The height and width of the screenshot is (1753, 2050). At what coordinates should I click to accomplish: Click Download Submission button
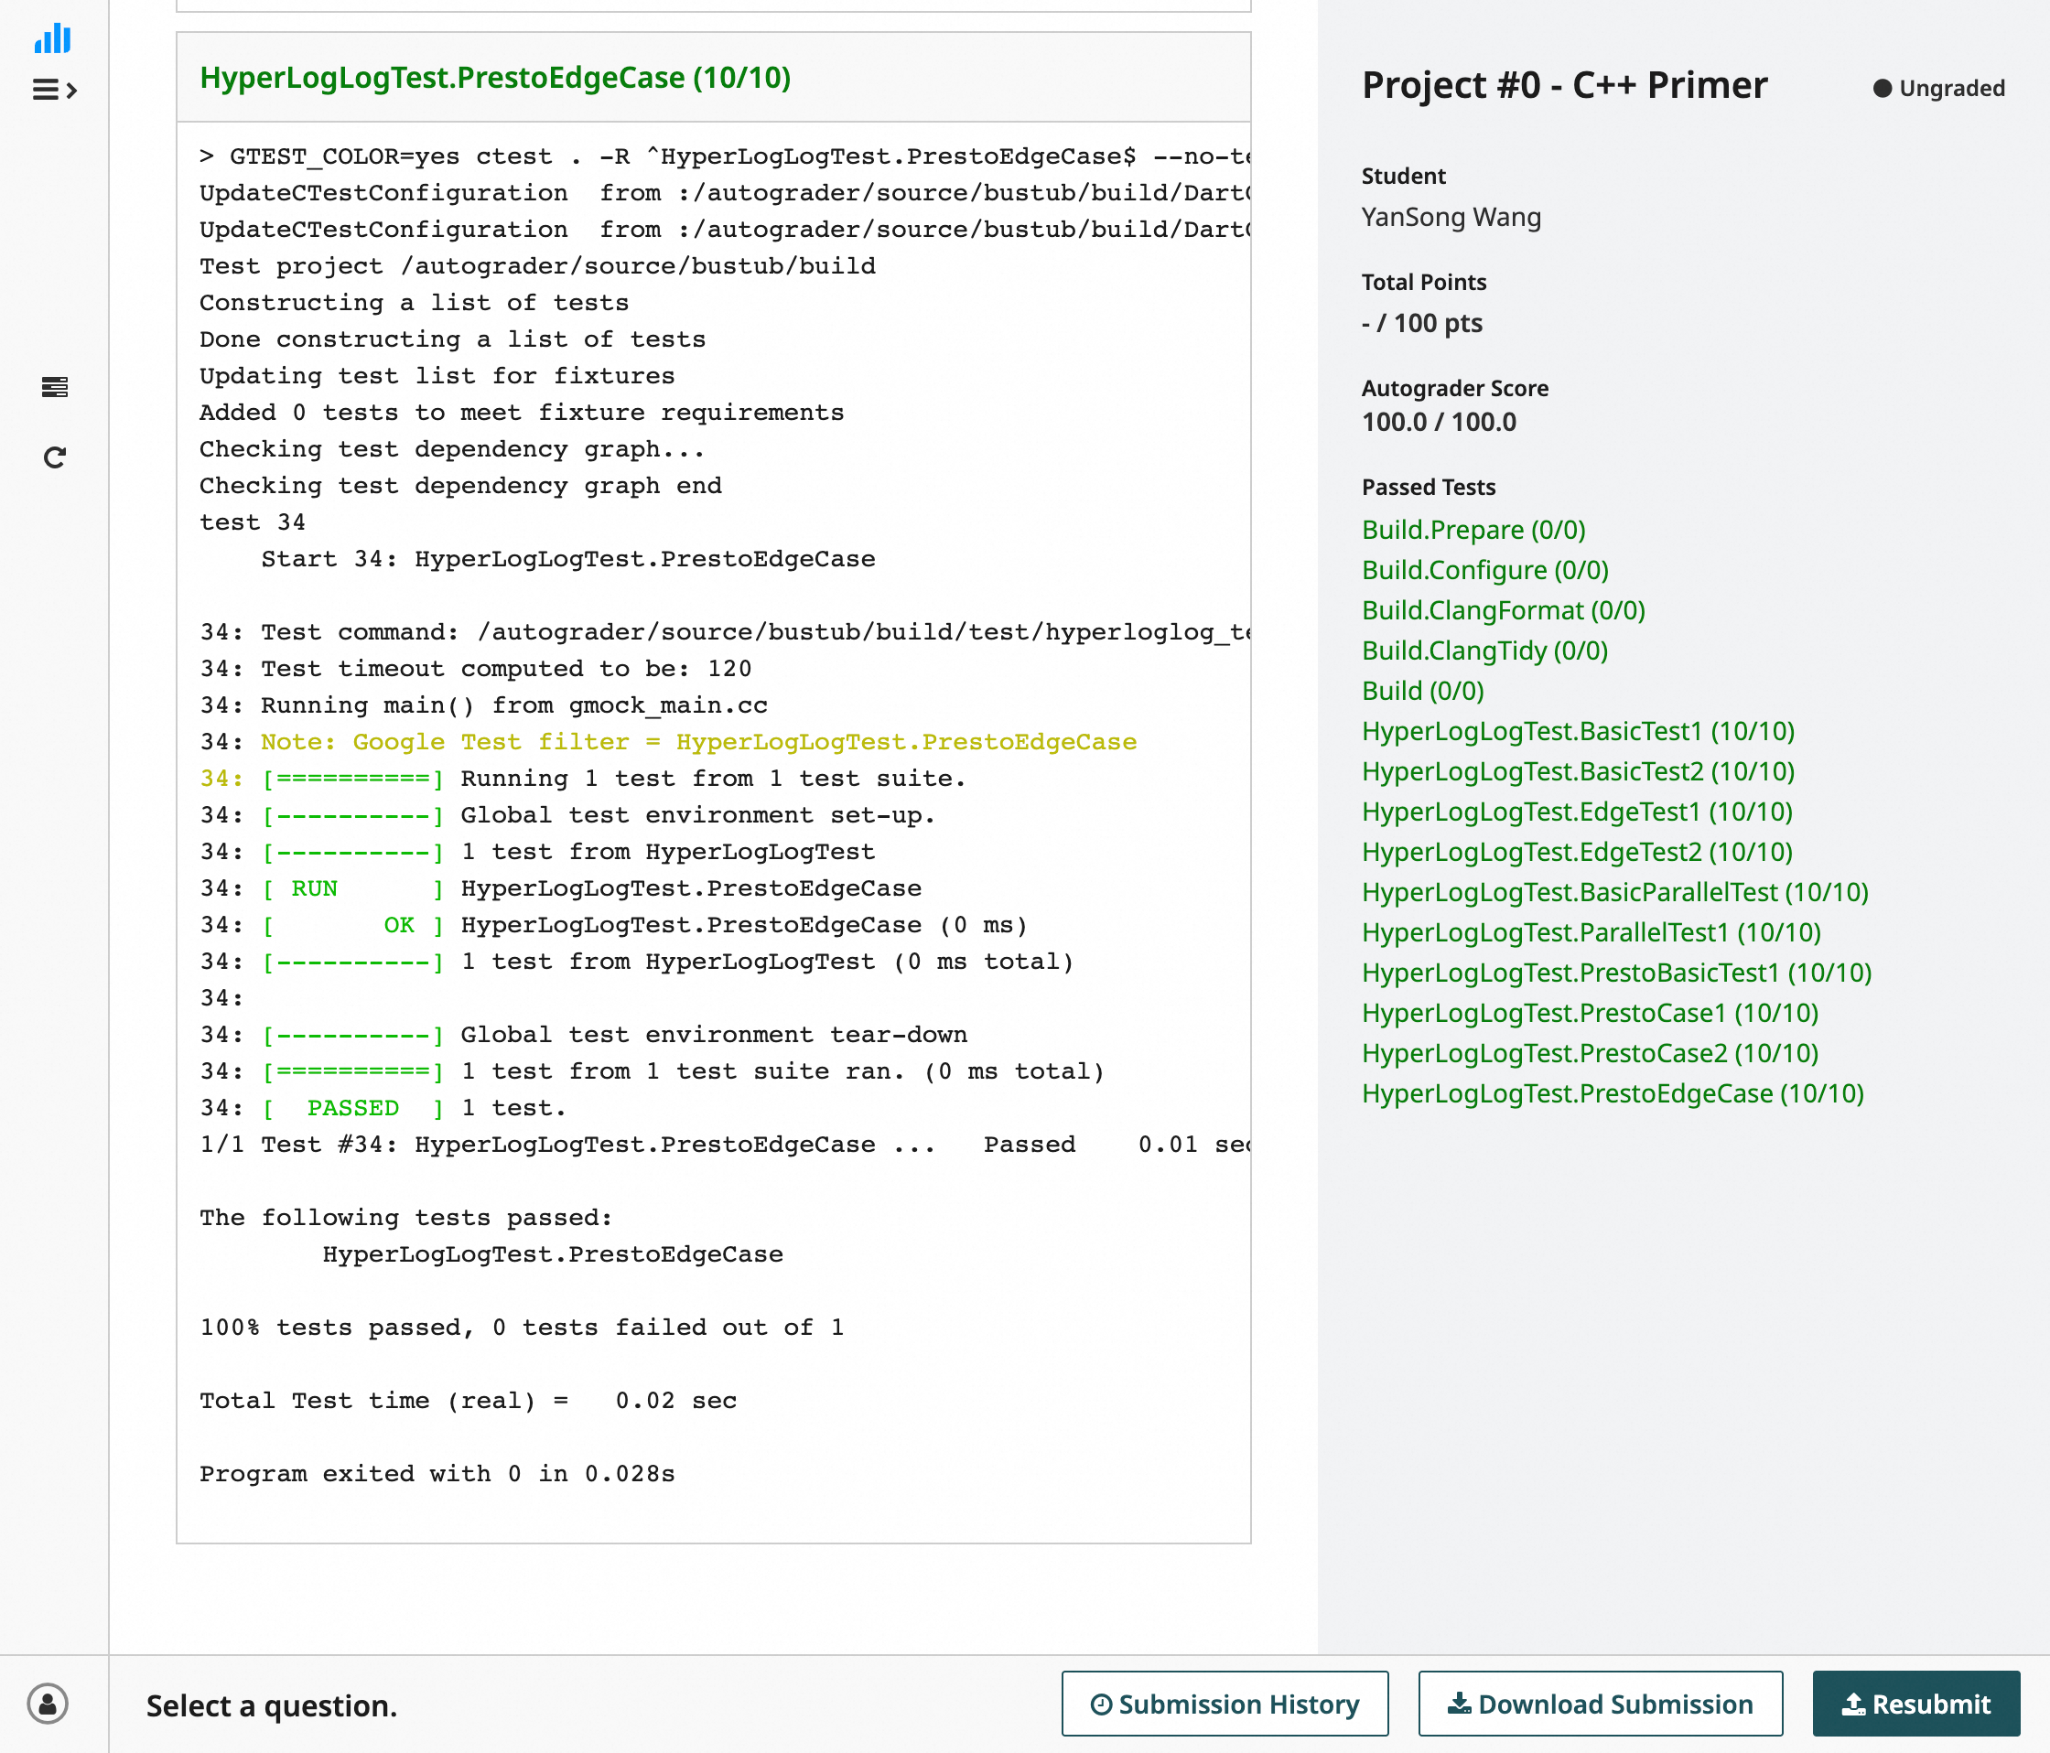(x=1600, y=1704)
